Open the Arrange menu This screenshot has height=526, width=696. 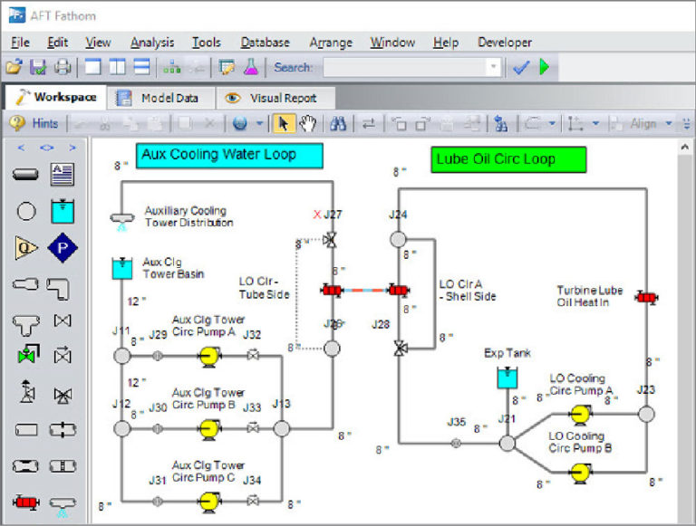coord(331,43)
